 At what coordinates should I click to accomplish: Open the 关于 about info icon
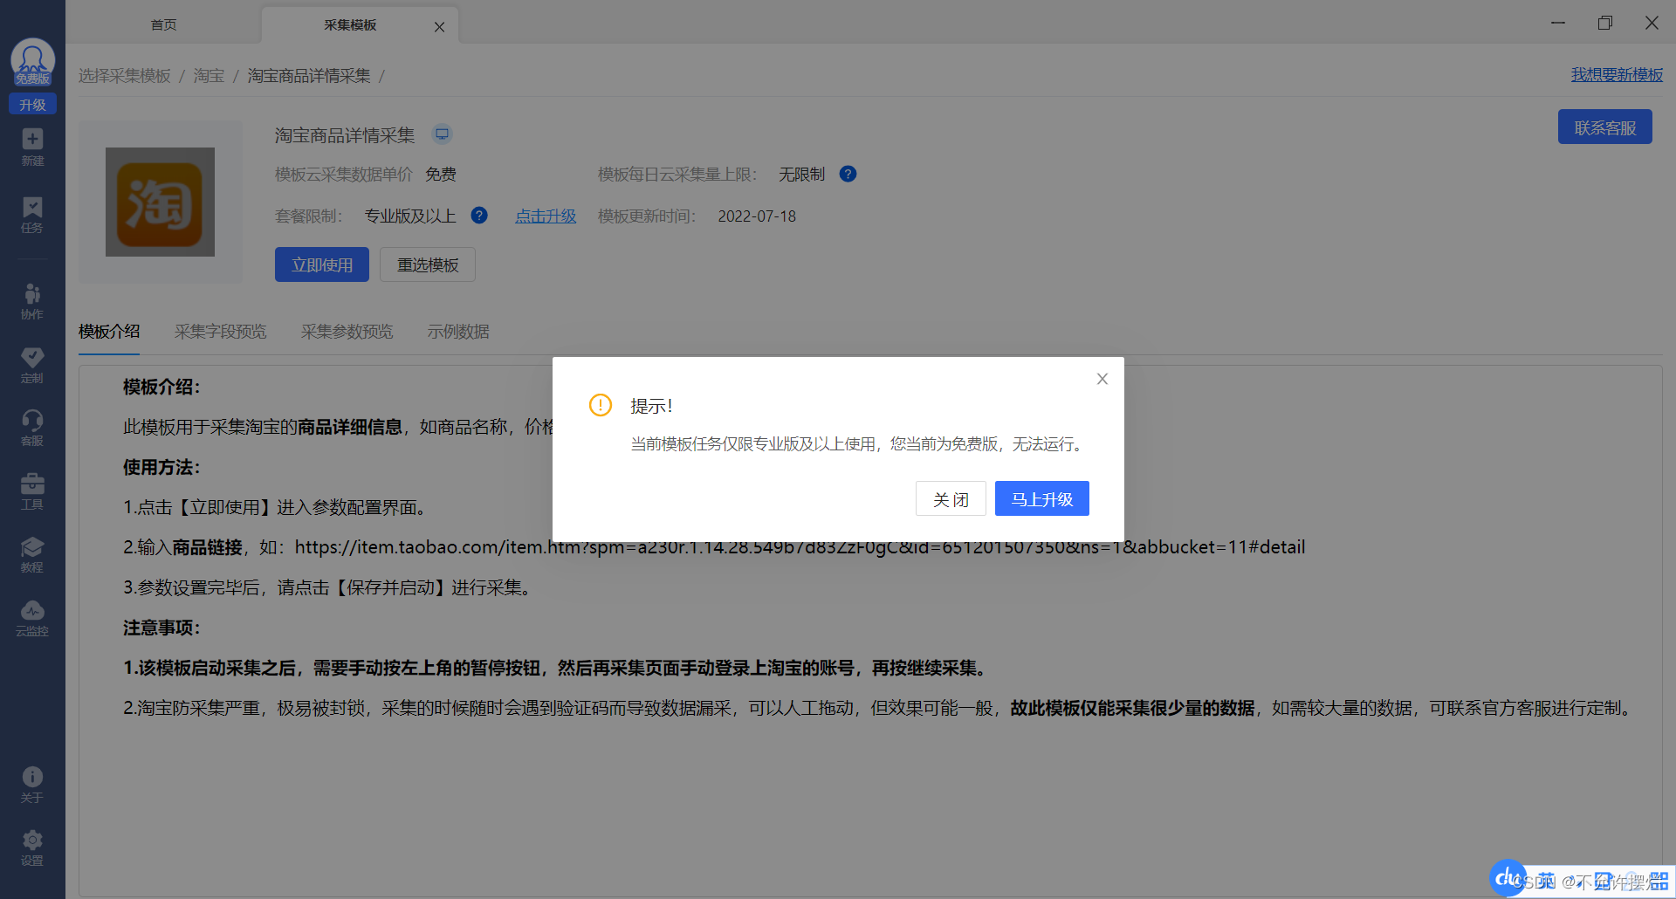pos(32,785)
